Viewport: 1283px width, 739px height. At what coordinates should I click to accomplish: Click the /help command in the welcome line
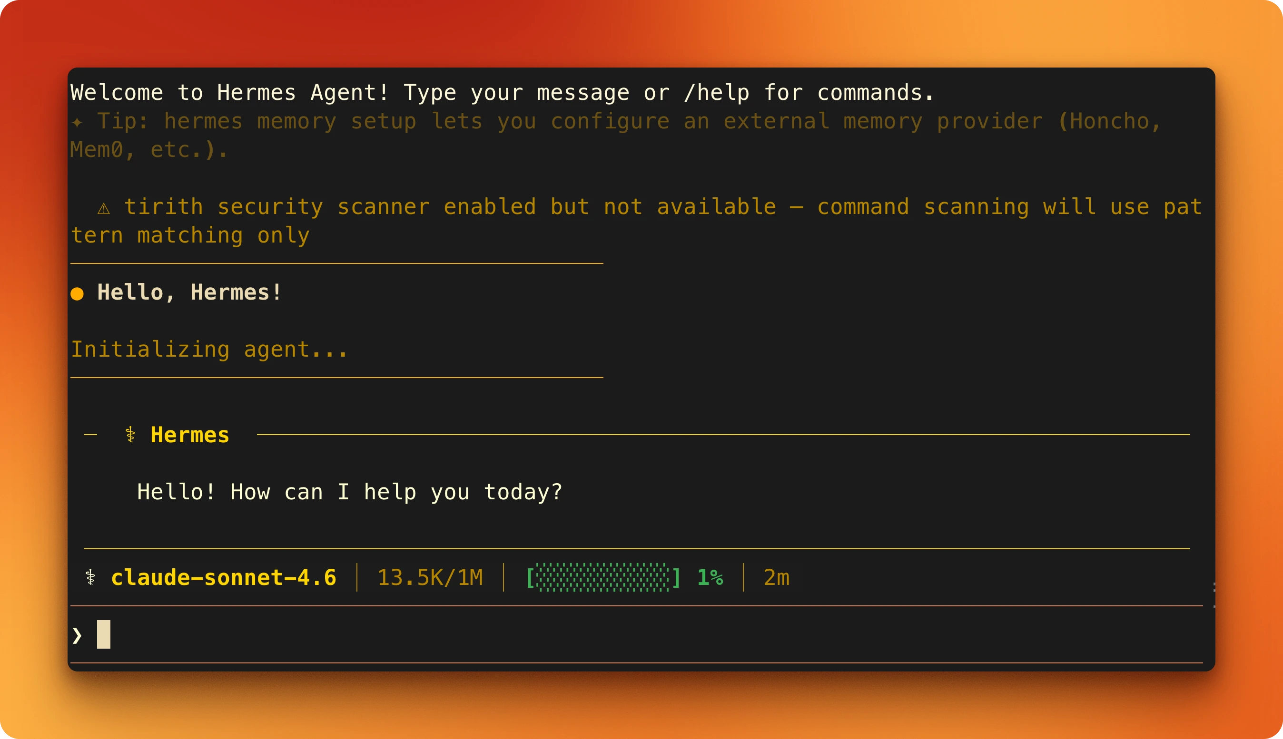tap(716, 93)
